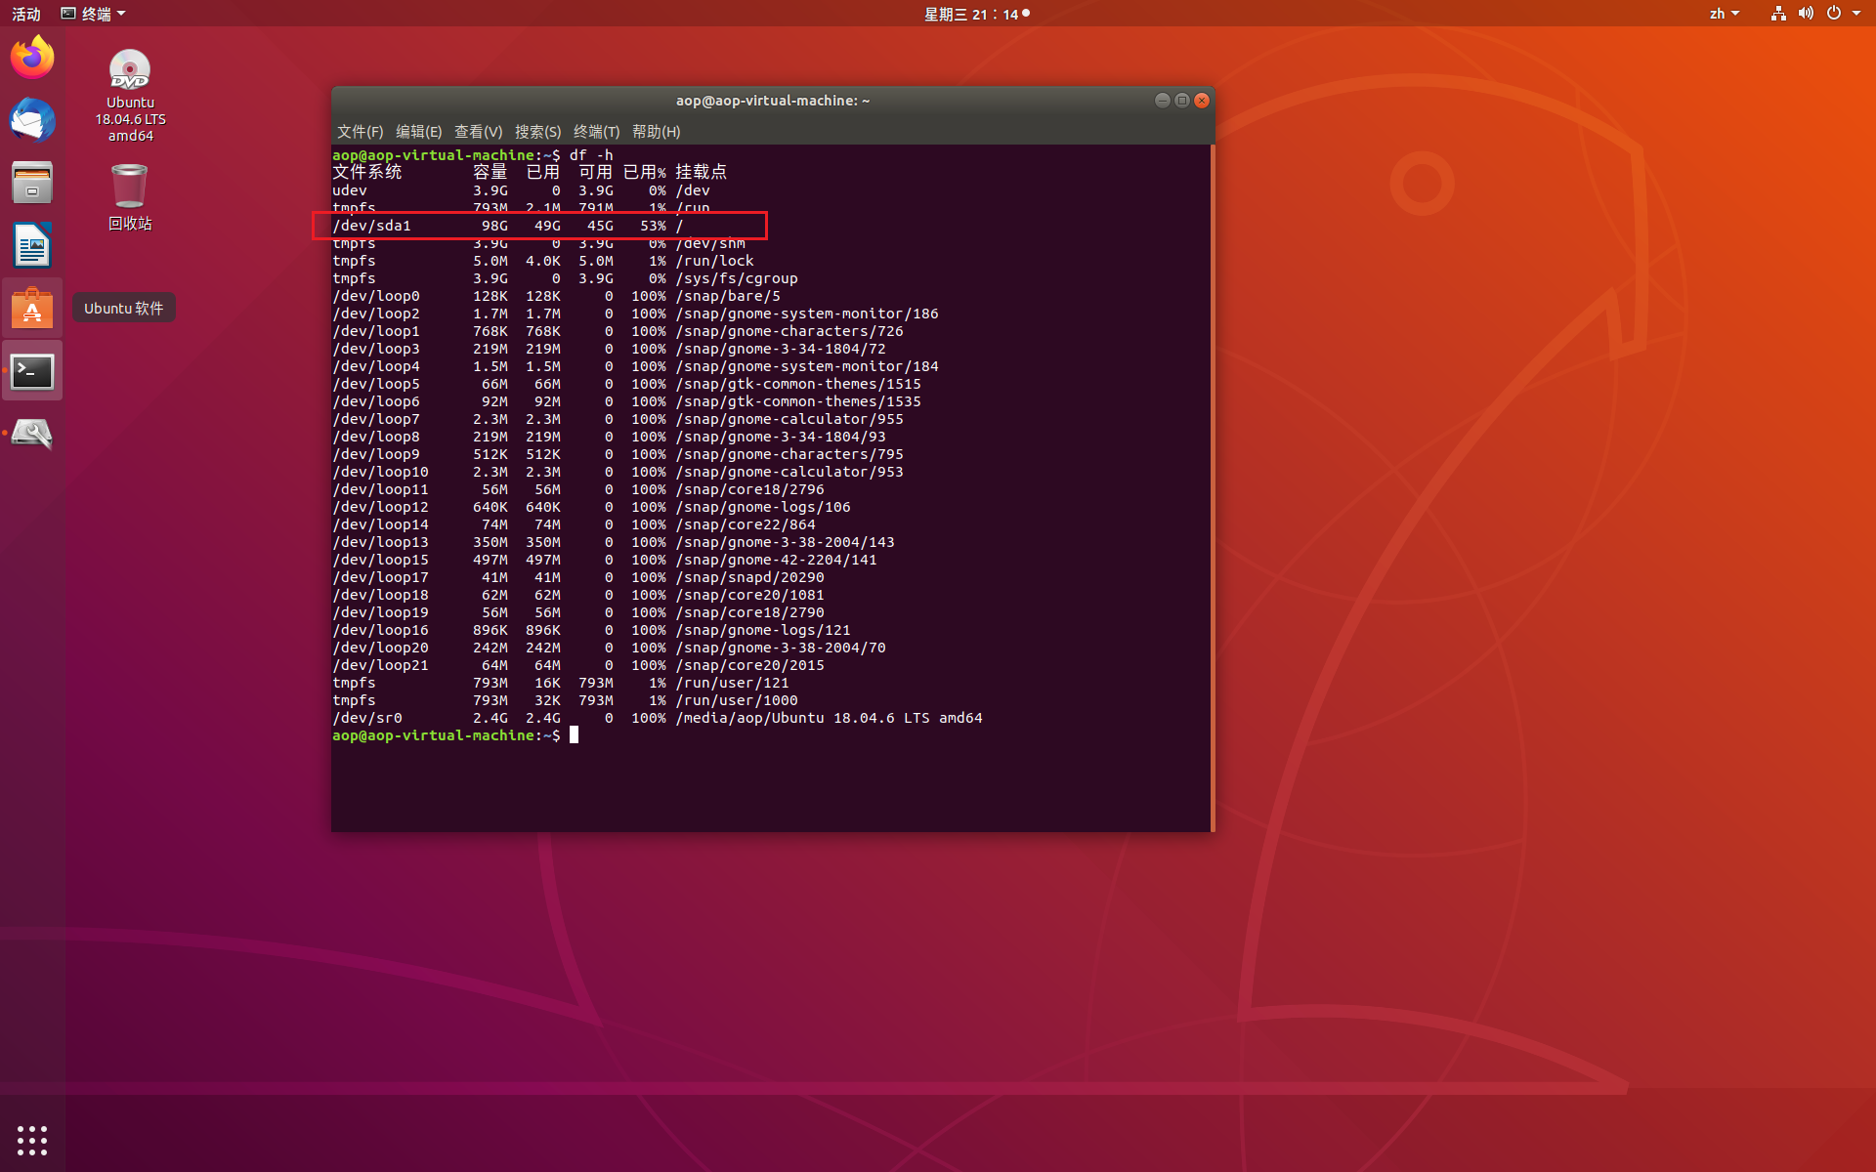Click the /dev/sr0 filesystem name
This screenshot has width=1876, height=1172.
(367, 718)
